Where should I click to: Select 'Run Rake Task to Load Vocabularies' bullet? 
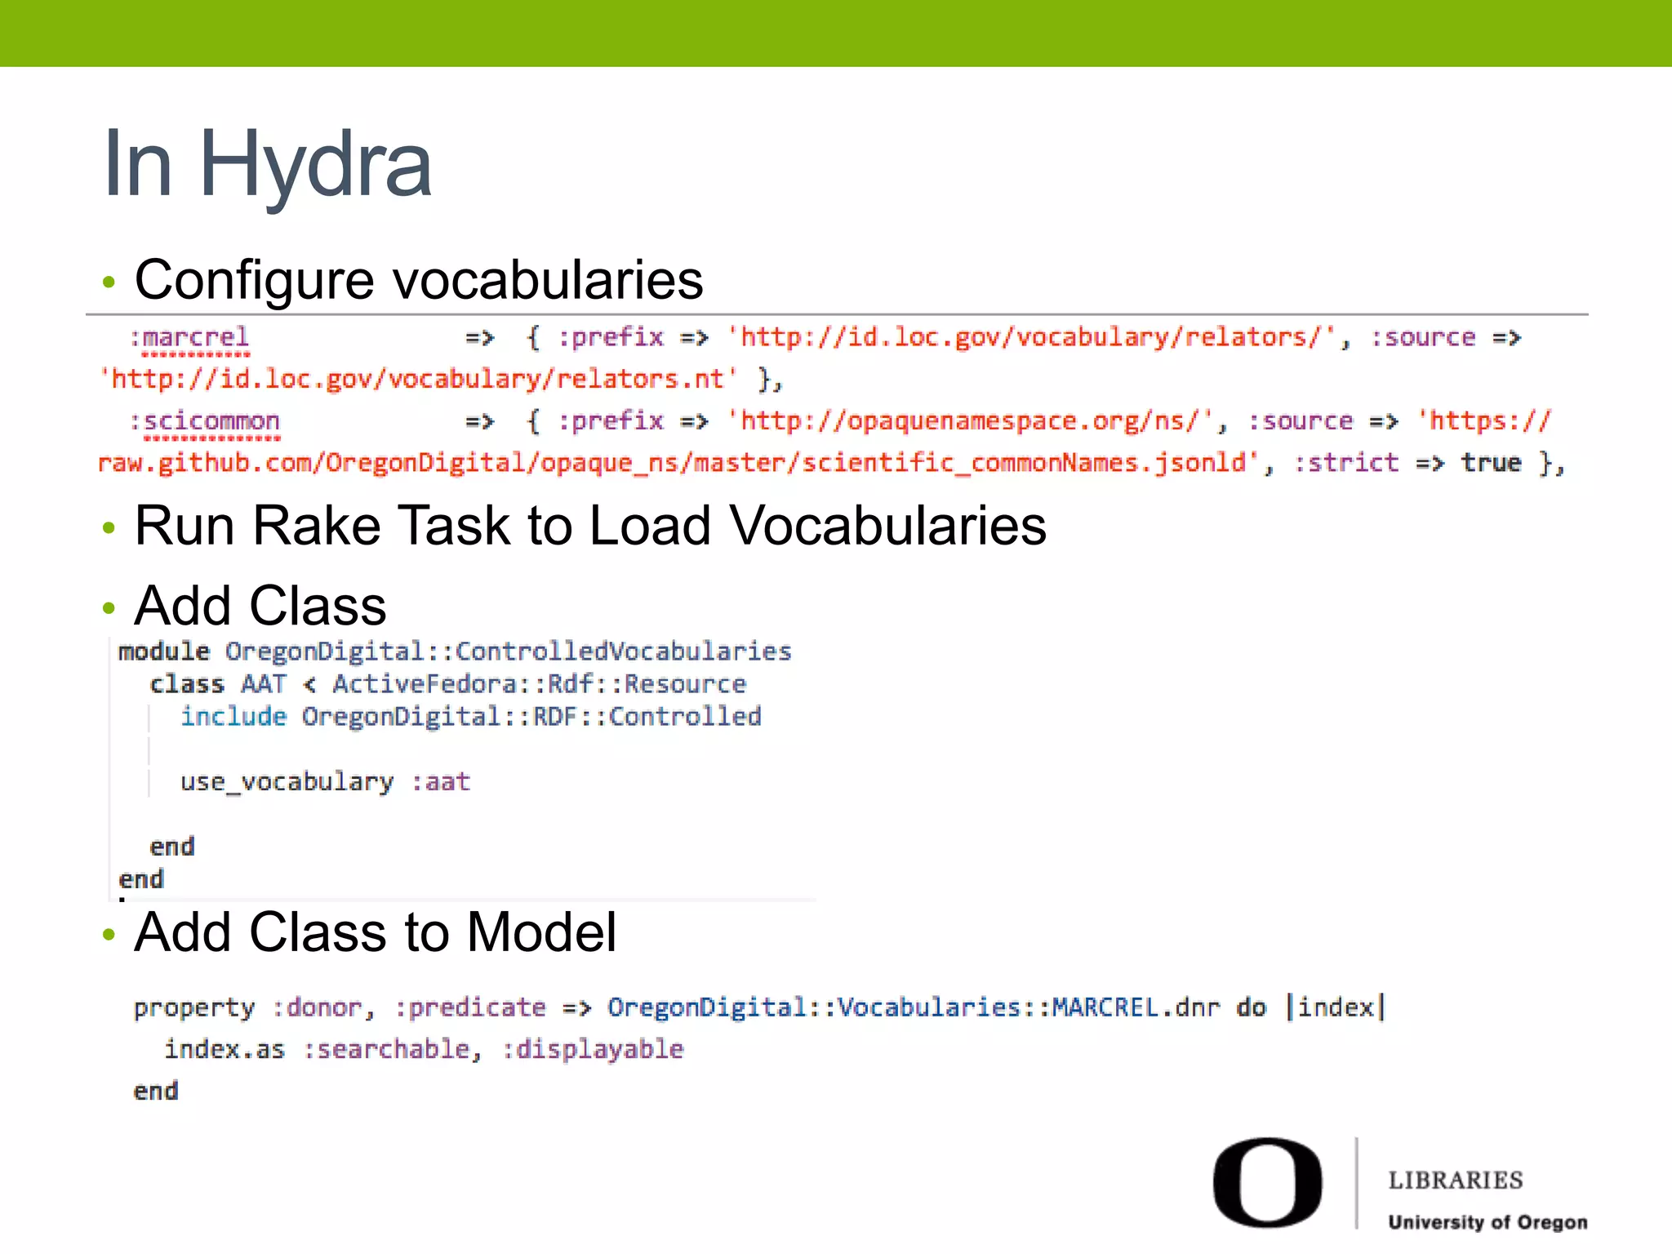point(590,525)
